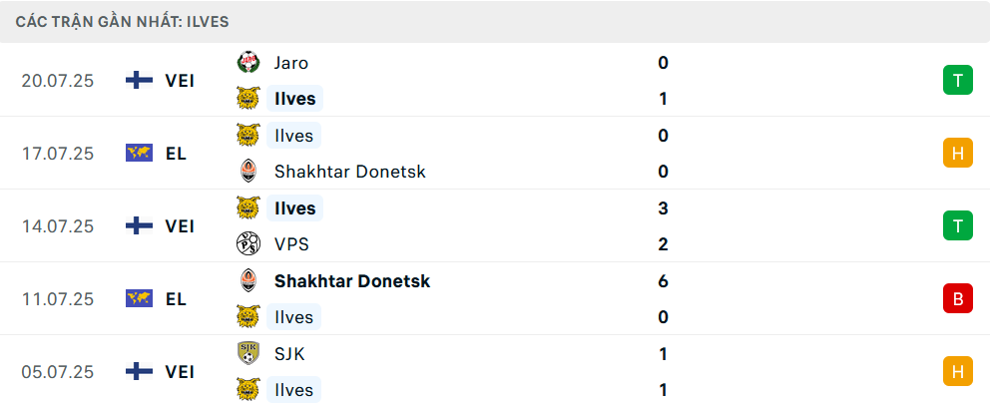Click the SJK club crest
Screen dimensions: 990x405
[x=248, y=354]
